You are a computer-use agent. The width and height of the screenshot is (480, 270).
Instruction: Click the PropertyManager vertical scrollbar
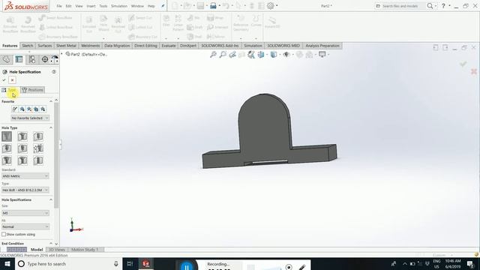click(x=56, y=155)
